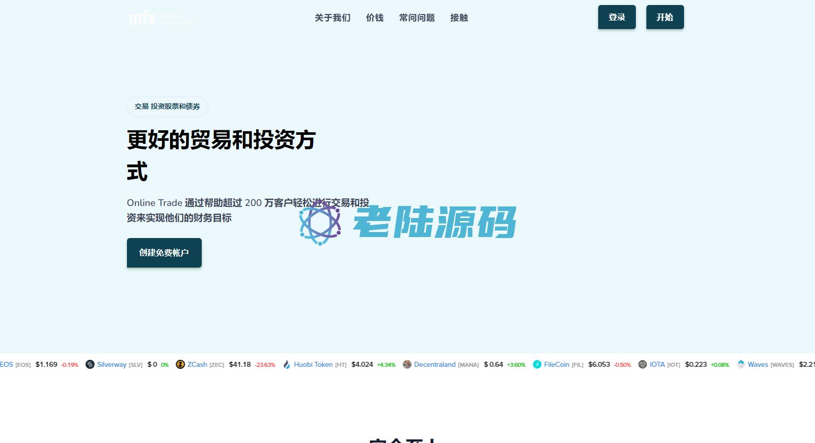
Task: Open the FileCoin ticker link
Action: [557, 364]
